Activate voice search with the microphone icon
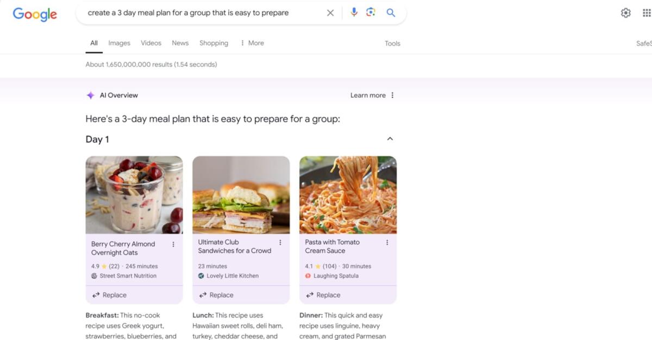 [354, 12]
